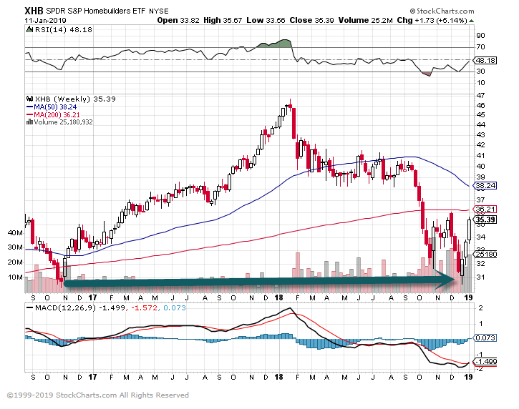This screenshot has height=409, width=519.
Task: Click the '40M' volume axis label
Action: (x=15, y=233)
